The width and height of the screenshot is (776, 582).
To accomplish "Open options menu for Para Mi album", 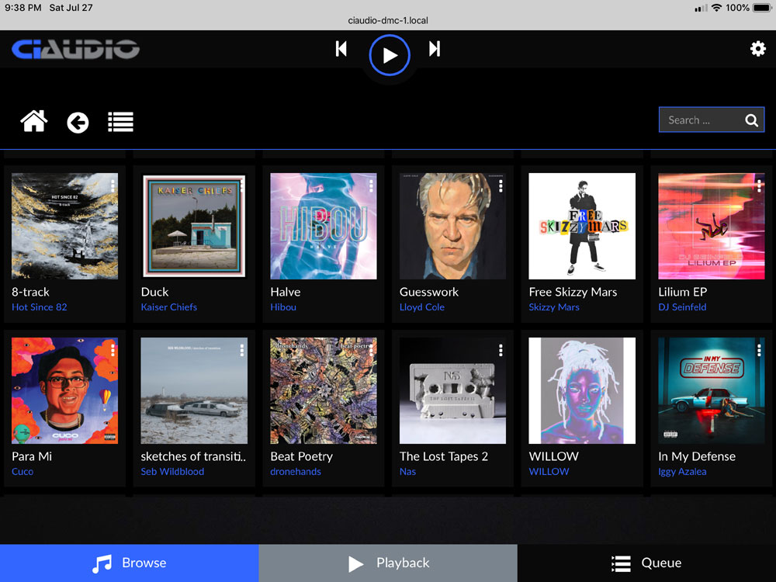I will tap(113, 351).
